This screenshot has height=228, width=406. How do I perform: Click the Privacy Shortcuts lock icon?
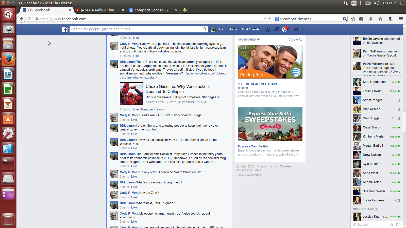(296, 29)
